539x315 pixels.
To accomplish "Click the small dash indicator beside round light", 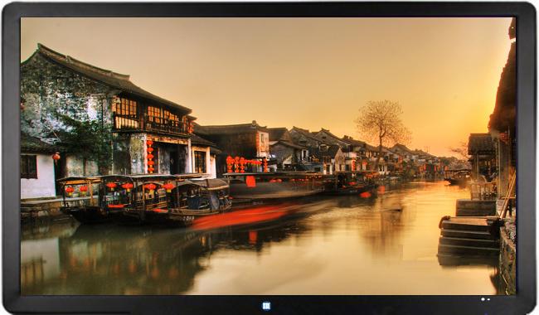I will point(488,299).
